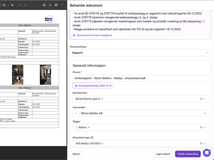Open PDF viewer more options menu
The height and width of the screenshot is (160, 214).
pos(62,5)
